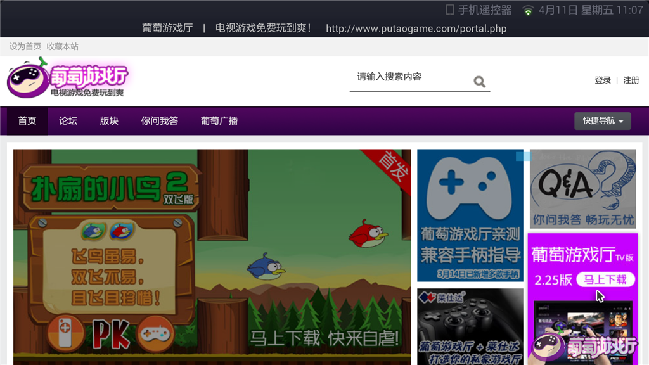Open the 莱仕达 gamepad promo tile
This screenshot has height=365, width=649.
point(470,327)
